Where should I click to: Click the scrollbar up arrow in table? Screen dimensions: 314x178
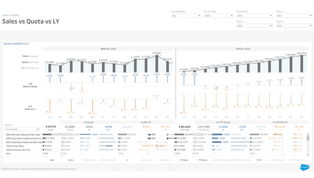(x=308, y=134)
